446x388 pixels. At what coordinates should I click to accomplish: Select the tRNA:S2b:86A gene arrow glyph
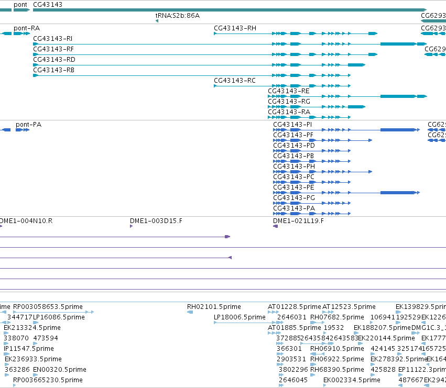(x=157, y=21)
